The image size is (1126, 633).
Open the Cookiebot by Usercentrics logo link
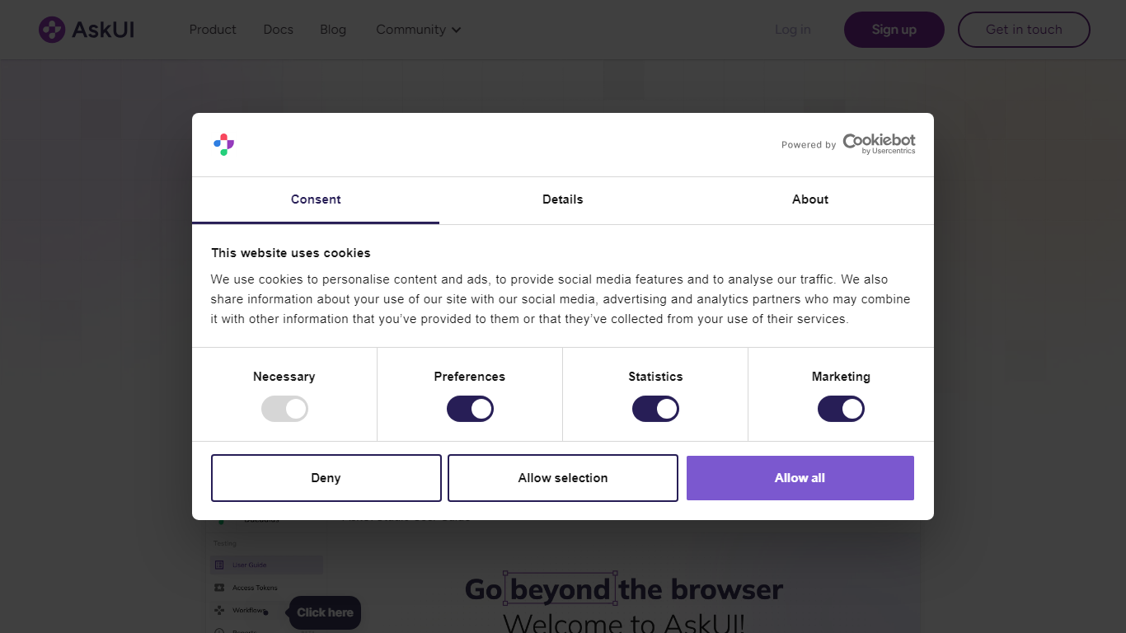(879, 144)
